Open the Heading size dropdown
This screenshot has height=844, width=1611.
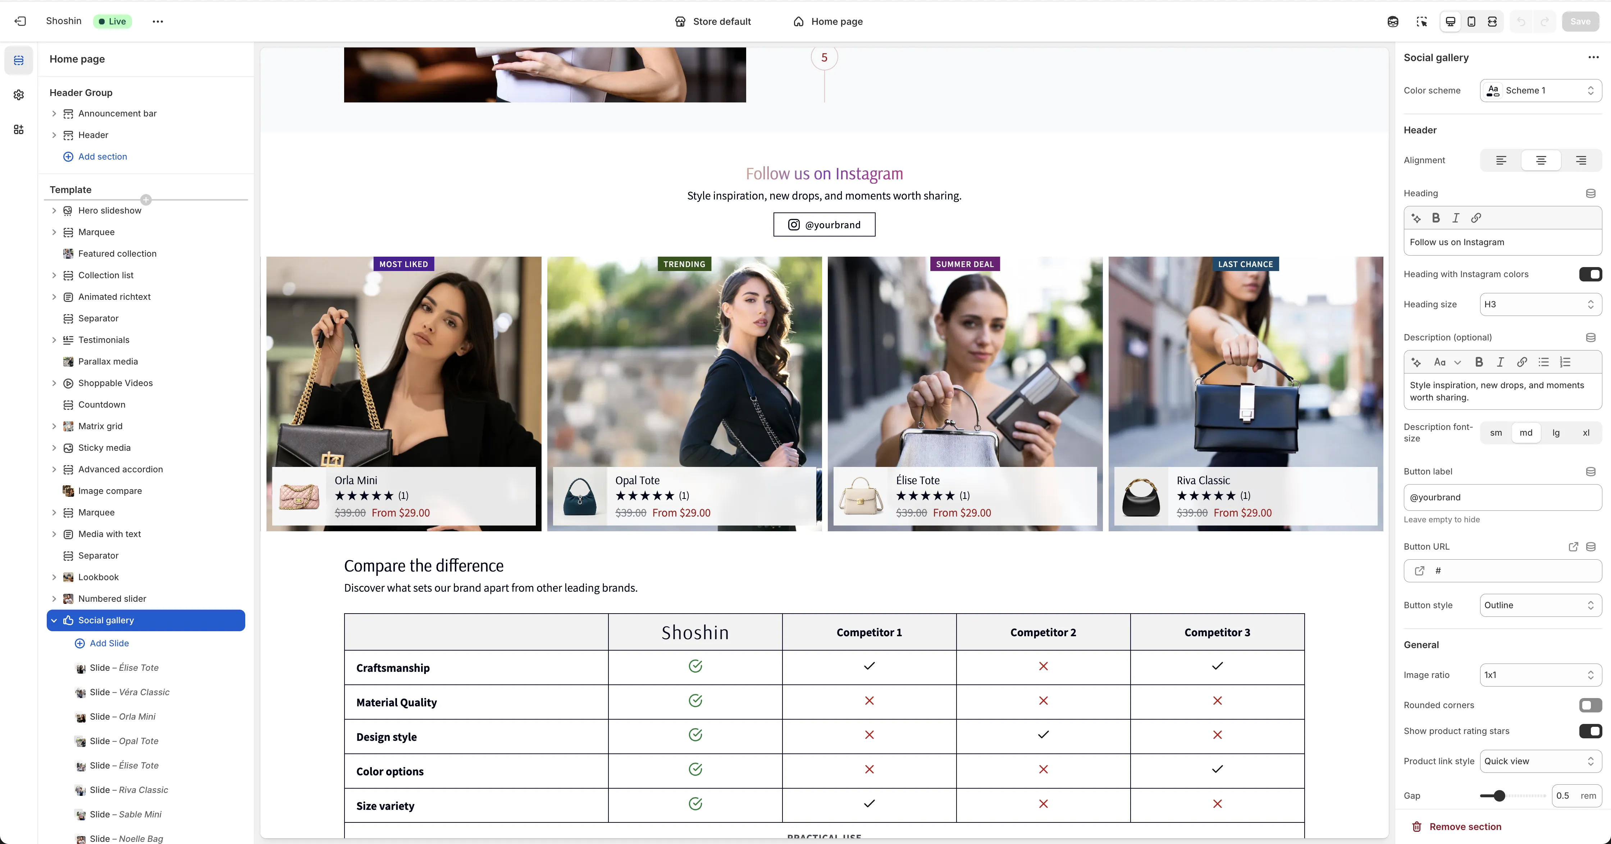point(1540,304)
